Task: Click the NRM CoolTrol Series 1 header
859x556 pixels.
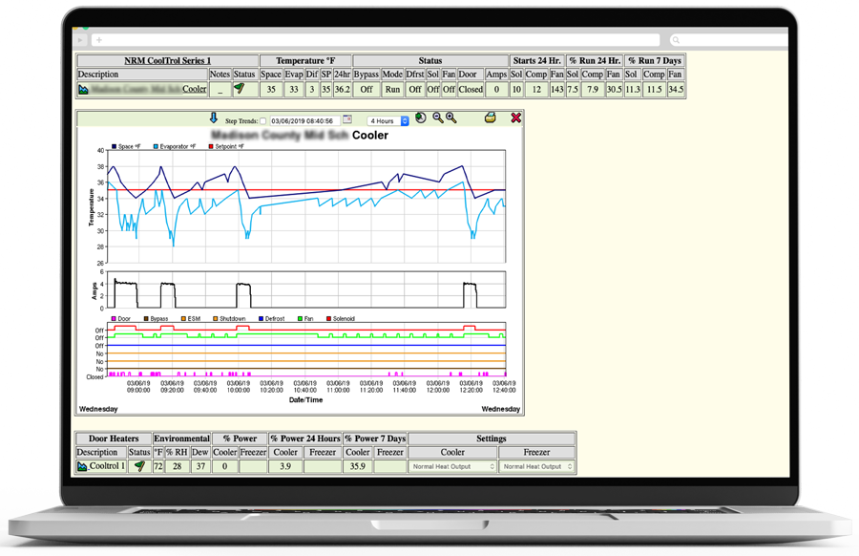Action: pos(167,61)
